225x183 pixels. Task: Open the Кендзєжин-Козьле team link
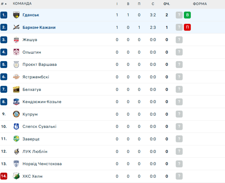42,102
